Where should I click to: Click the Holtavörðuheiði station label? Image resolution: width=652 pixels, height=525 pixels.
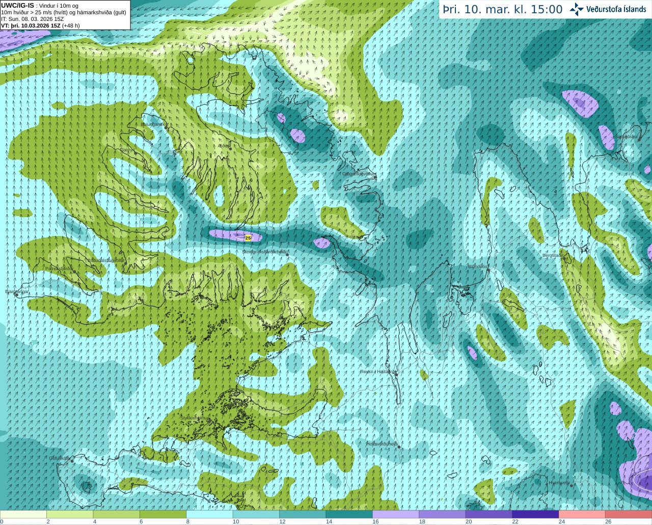[382, 444]
